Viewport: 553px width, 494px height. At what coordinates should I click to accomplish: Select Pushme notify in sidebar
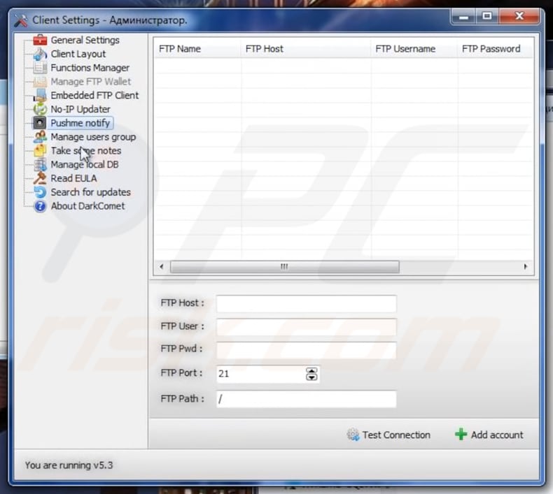[x=80, y=123]
